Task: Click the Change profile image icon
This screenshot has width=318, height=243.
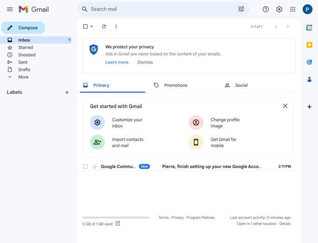Action: 196,123
